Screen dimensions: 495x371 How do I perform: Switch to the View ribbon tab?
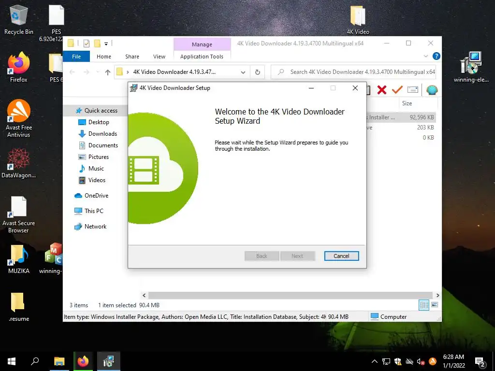pyautogui.click(x=159, y=57)
